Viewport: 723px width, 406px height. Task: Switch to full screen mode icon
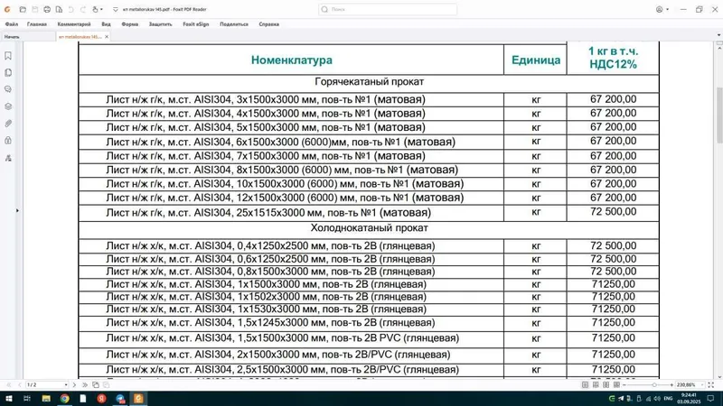[710, 385]
